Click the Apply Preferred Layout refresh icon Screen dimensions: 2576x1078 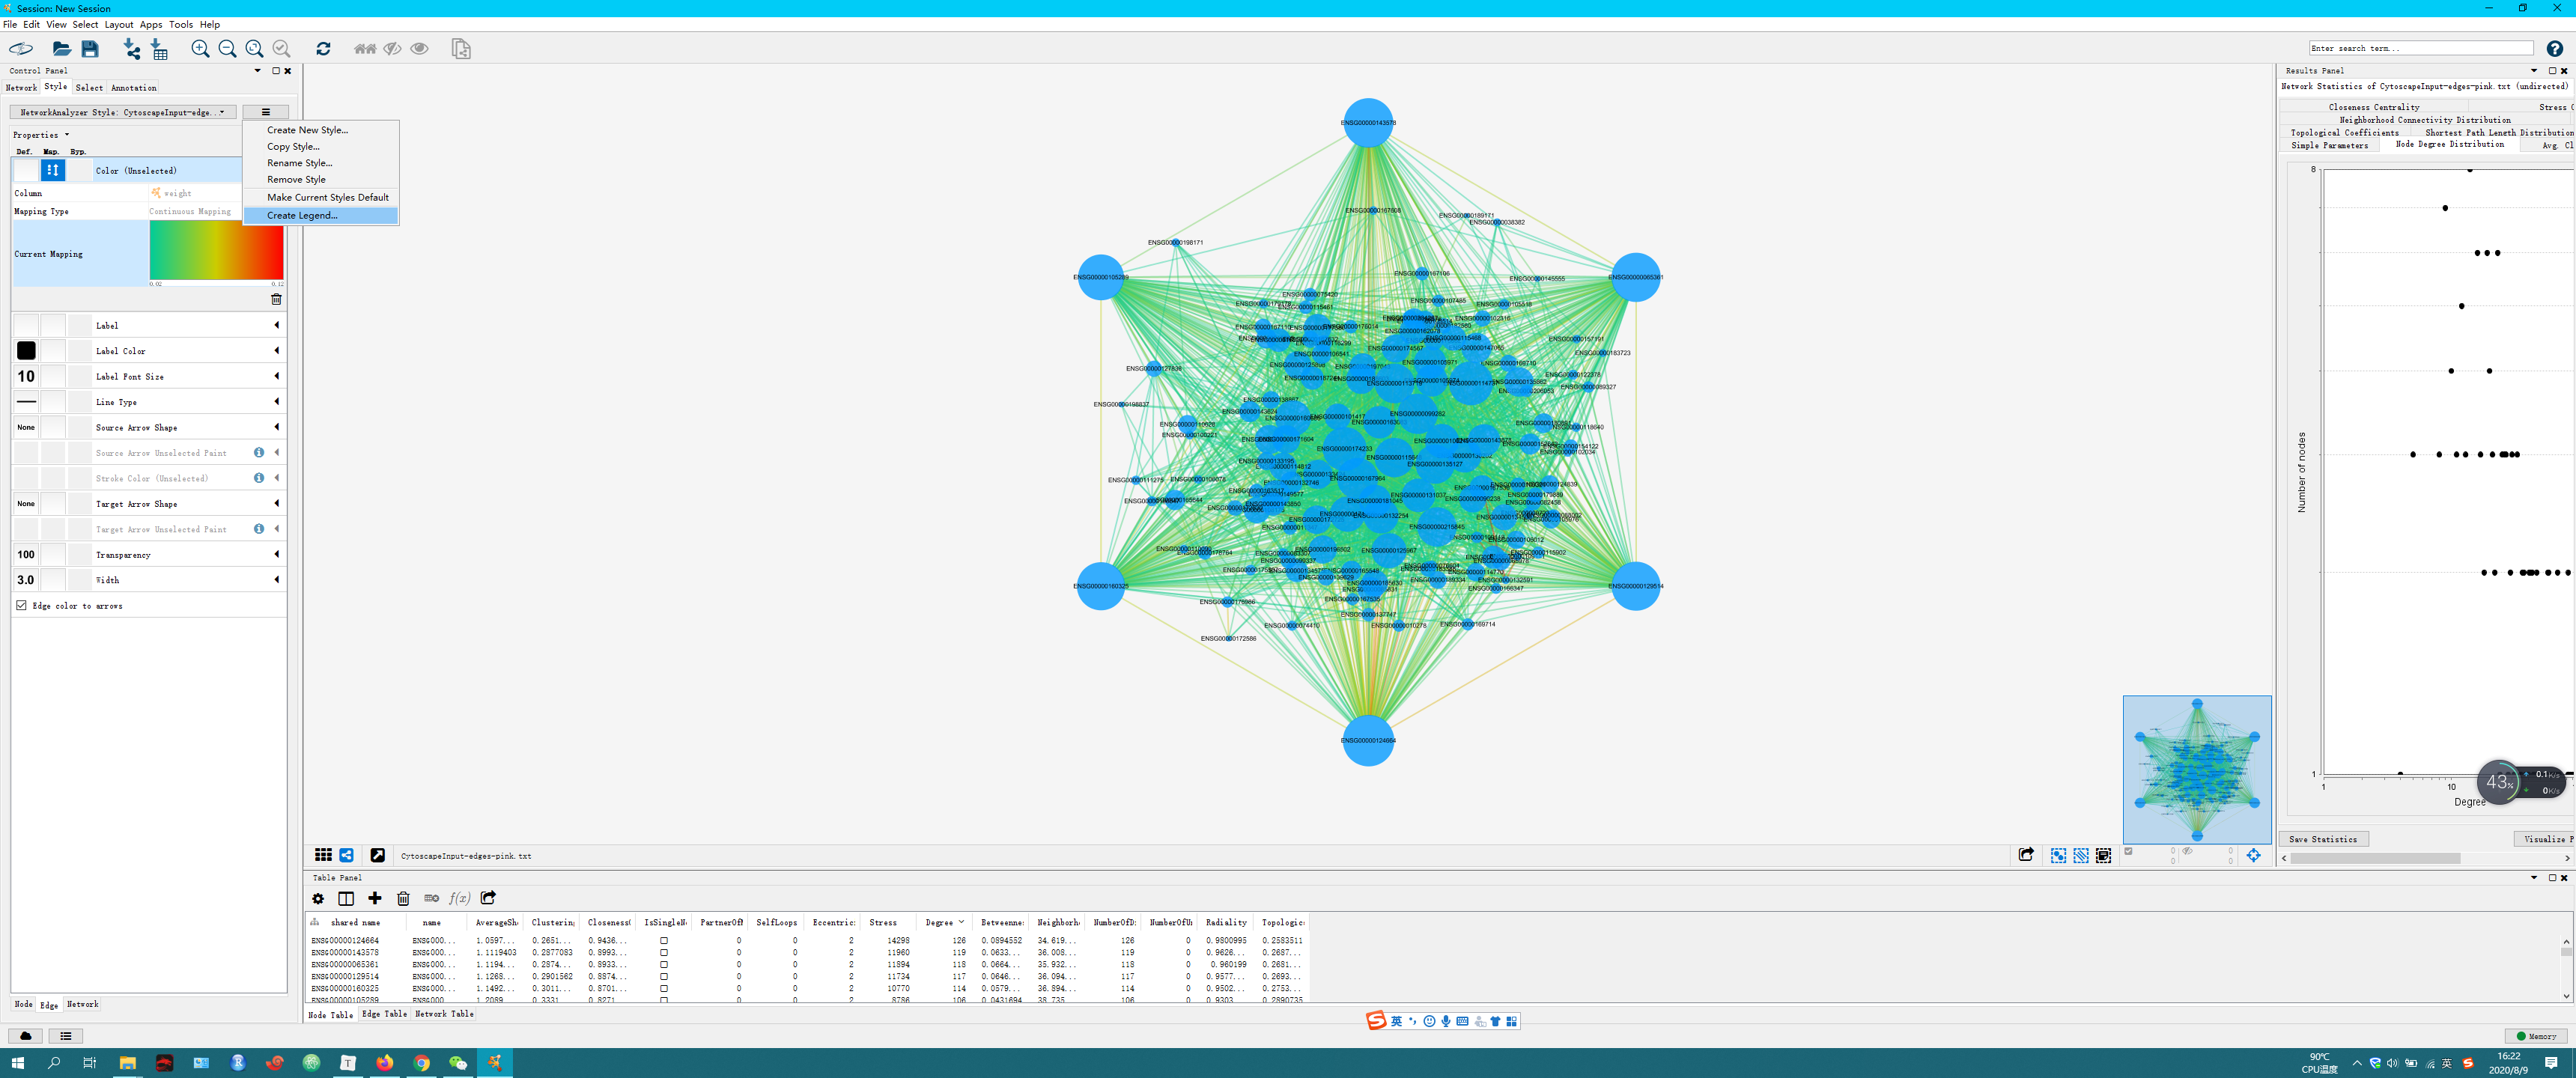(323, 48)
